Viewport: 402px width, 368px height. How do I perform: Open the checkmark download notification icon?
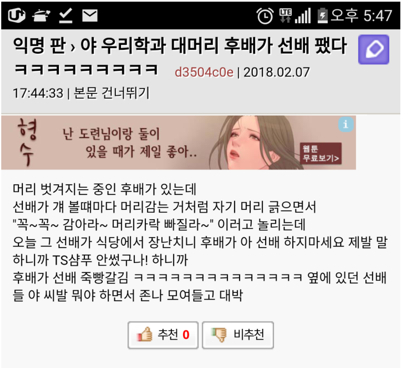(x=65, y=15)
